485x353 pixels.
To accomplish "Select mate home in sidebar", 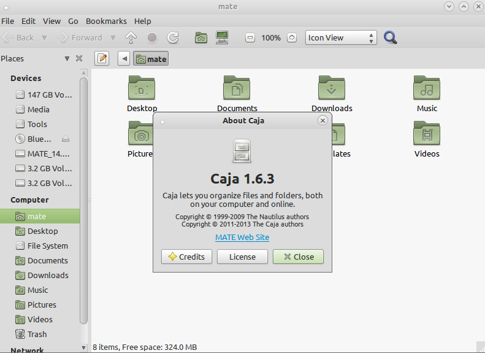I will 40,216.
